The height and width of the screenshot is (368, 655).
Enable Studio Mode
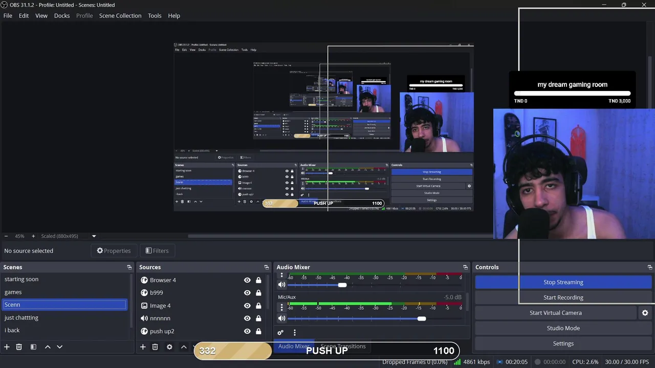click(x=563, y=328)
